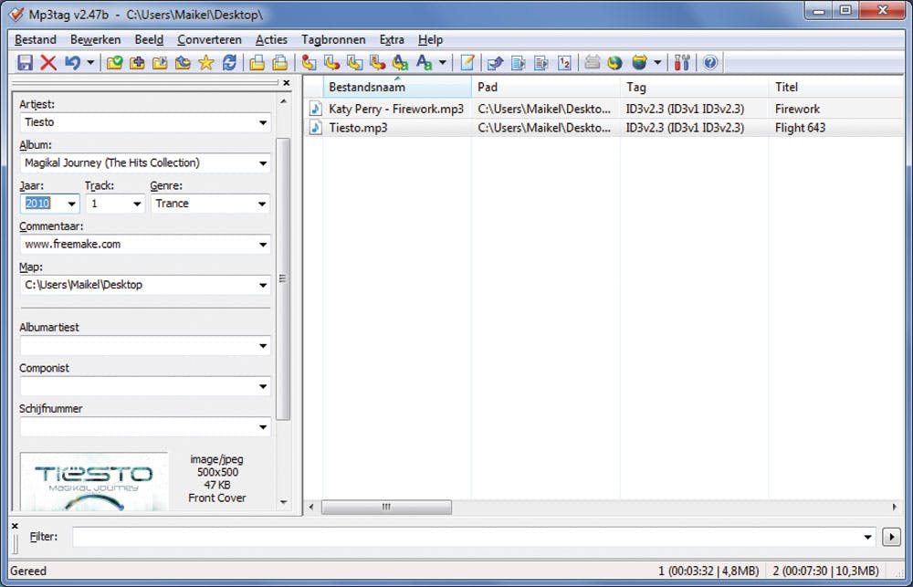913x587 pixels.
Task: Click the 'Firework' title cell
Action: pos(797,109)
